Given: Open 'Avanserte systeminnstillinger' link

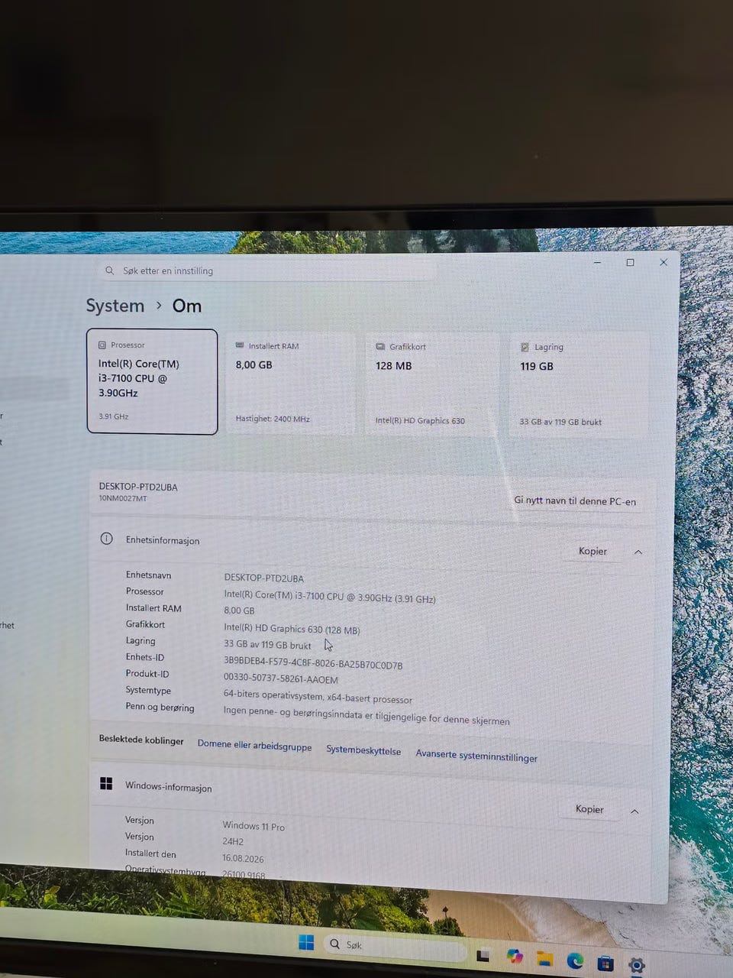Looking at the screenshot, I should (476, 756).
